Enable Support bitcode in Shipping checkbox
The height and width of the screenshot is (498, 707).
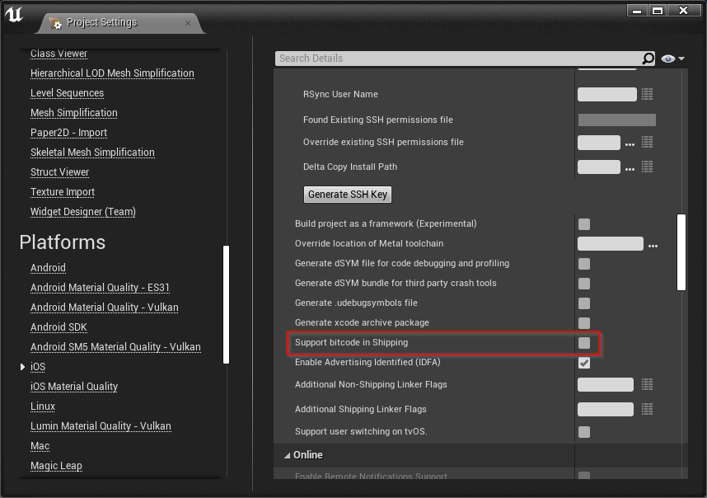[x=583, y=343]
